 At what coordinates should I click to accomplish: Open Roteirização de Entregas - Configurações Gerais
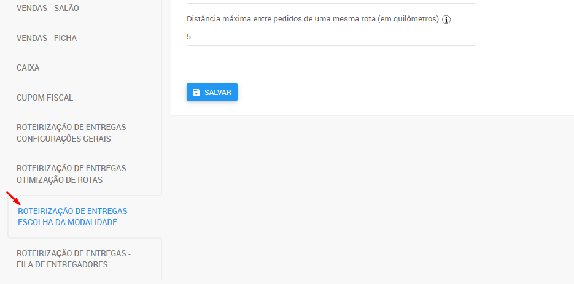point(74,132)
